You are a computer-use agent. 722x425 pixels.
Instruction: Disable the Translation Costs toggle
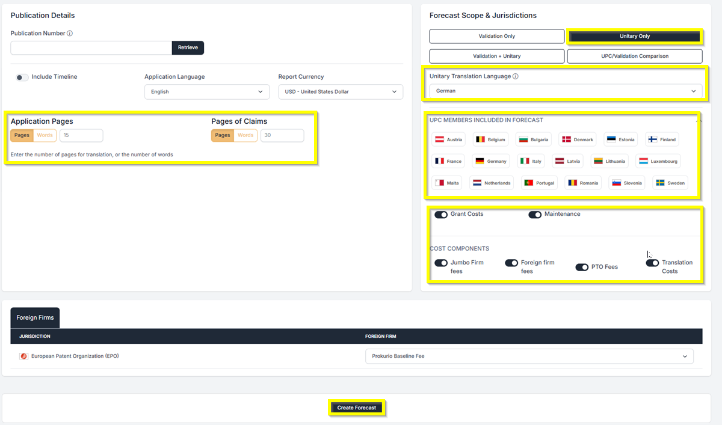click(652, 263)
